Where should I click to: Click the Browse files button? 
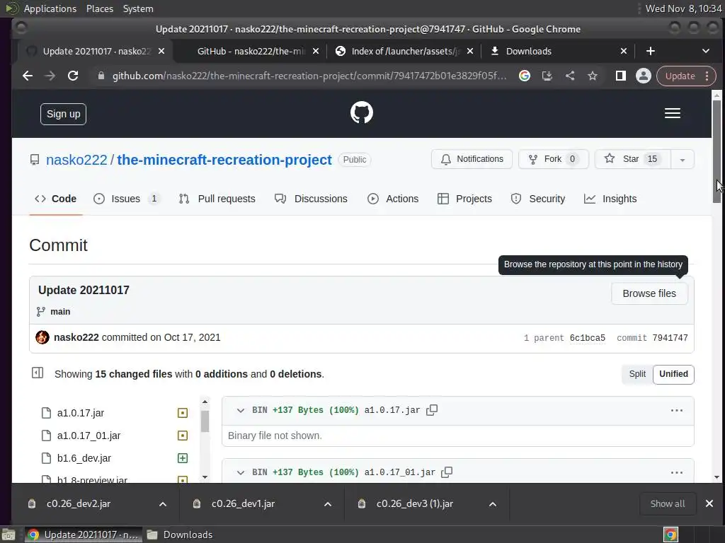click(649, 293)
